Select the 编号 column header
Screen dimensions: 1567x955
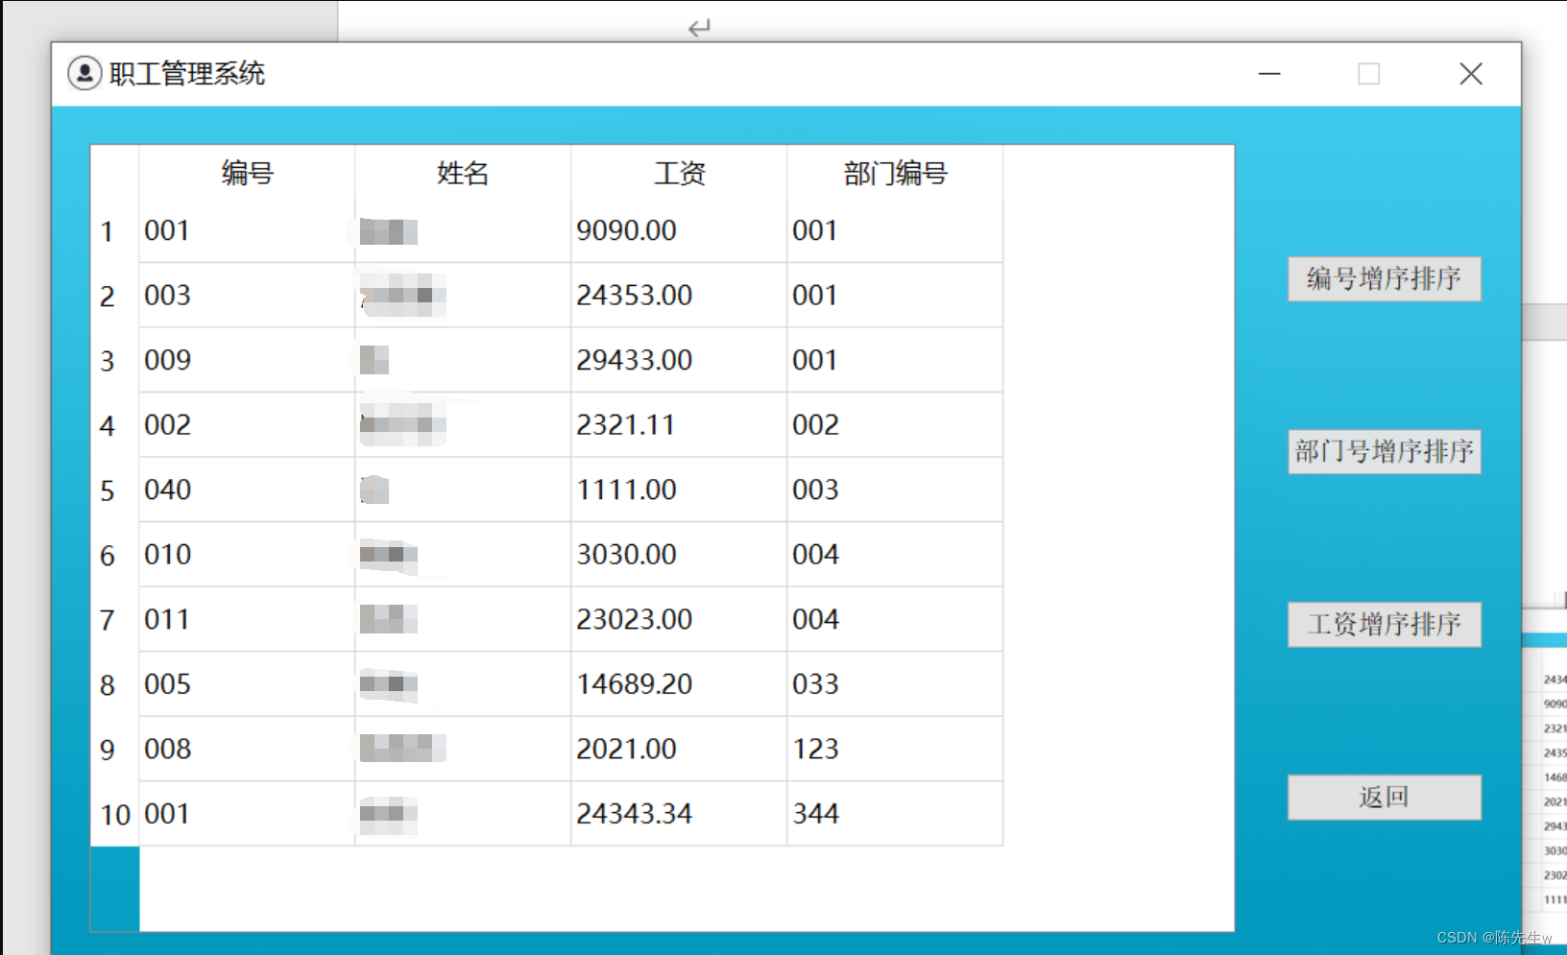247,173
